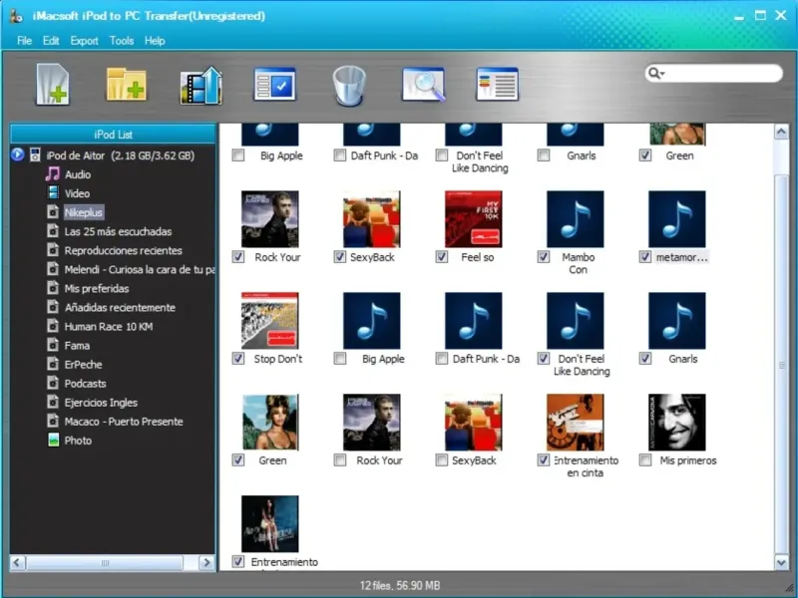Open the Edit menu

click(x=51, y=41)
